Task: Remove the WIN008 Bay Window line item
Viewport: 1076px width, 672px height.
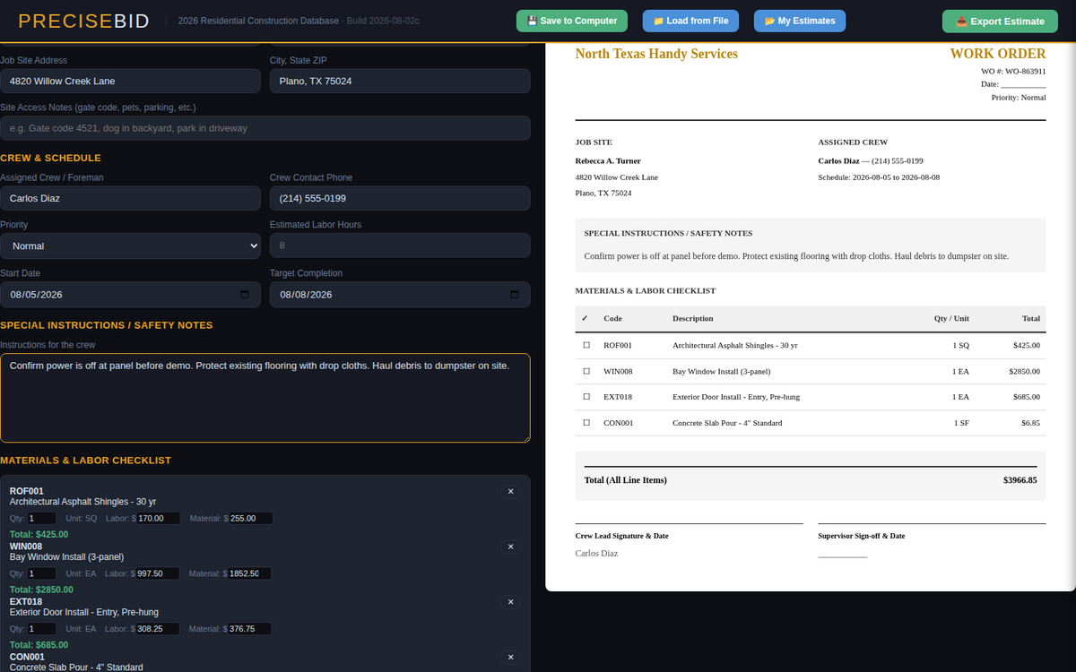Action: pos(510,547)
